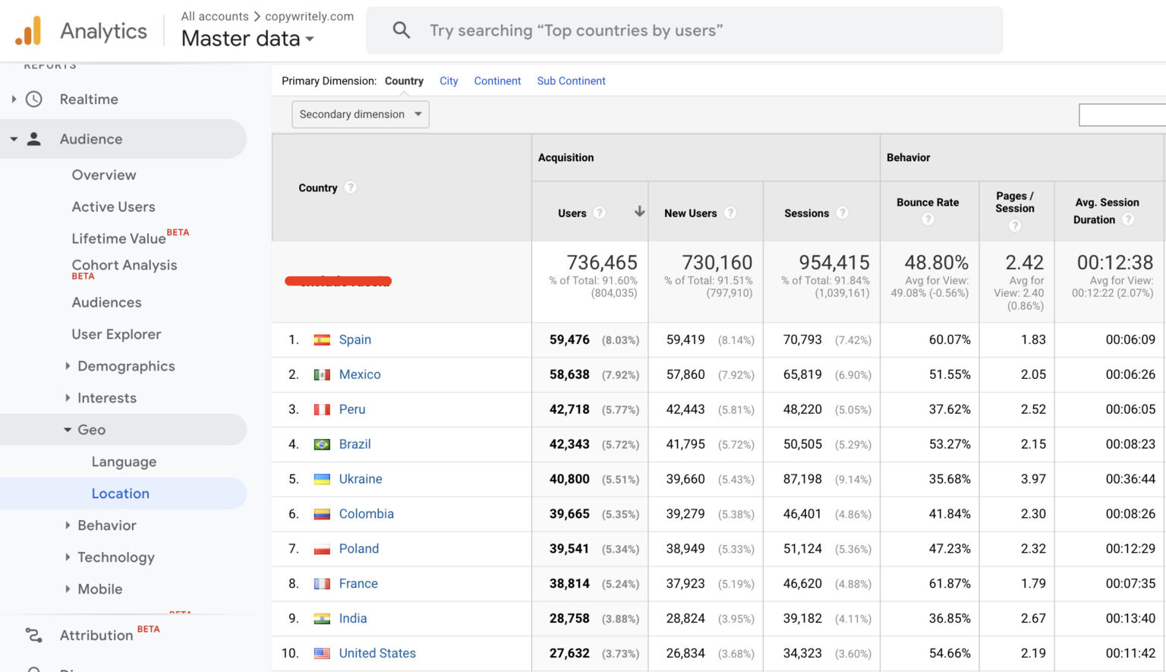Select the Audience person icon
This screenshot has width=1166, height=672.
point(35,139)
